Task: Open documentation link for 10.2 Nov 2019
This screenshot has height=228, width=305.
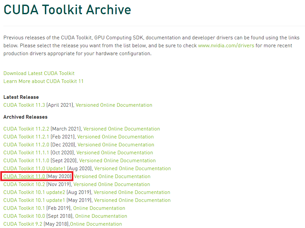Action: [x=112, y=184]
